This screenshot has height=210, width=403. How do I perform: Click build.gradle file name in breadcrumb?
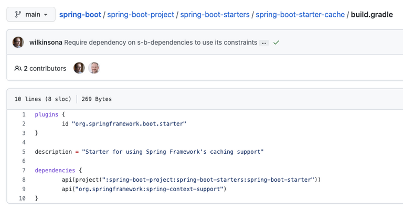[x=372, y=15]
